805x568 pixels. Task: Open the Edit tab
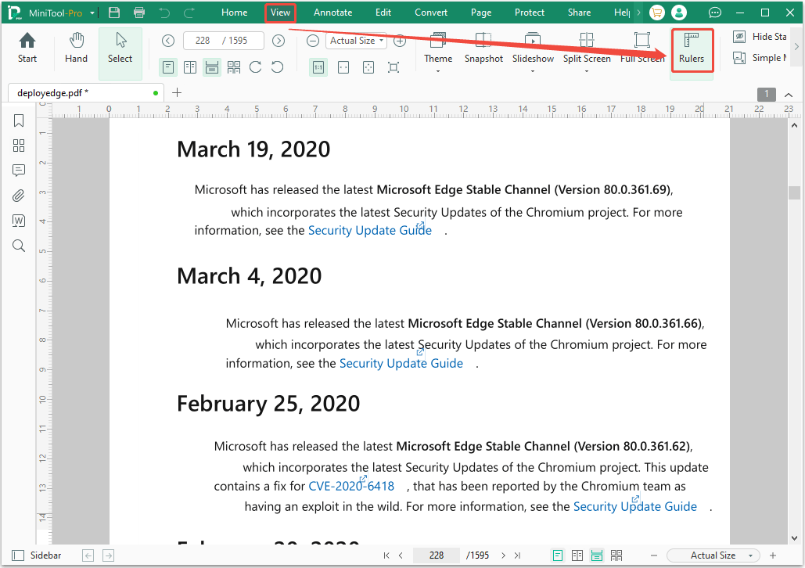[x=383, y=13]
